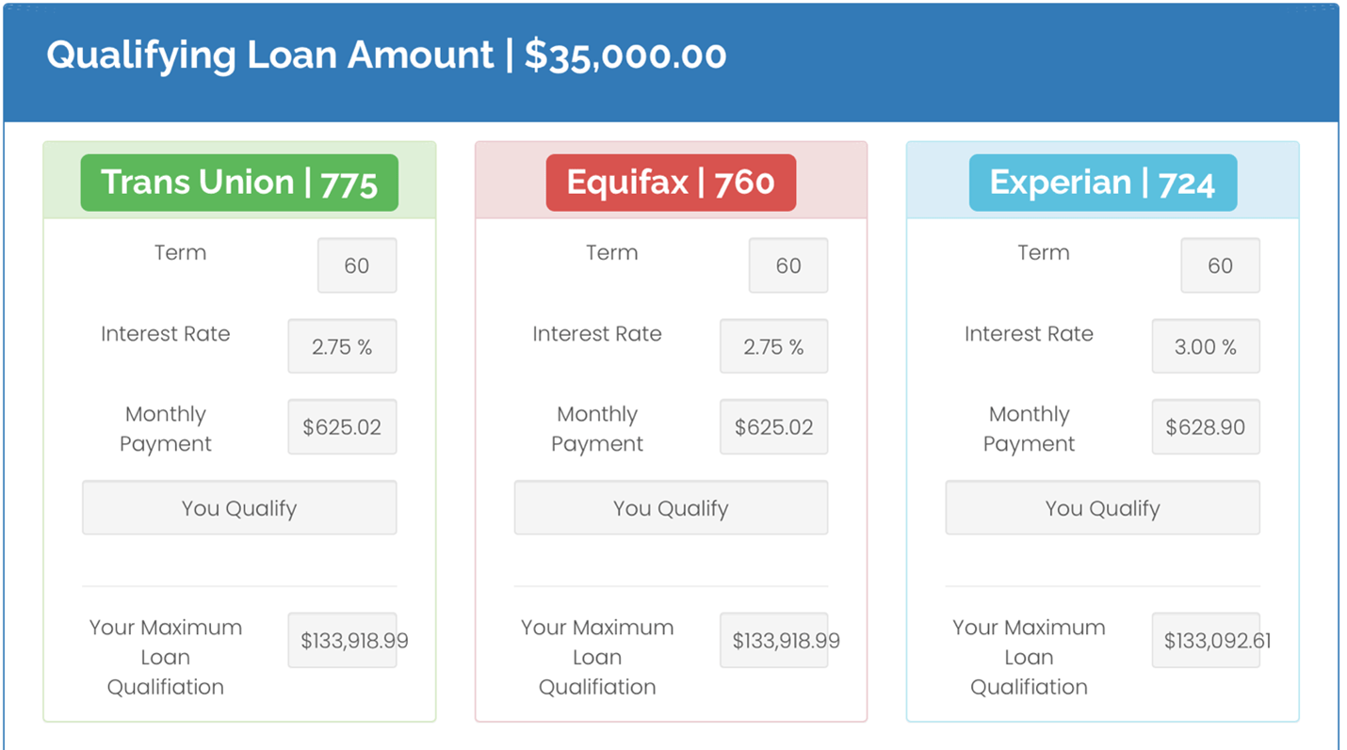
Task: Select the $133,918.99 qualification field under Equifax
Action: [772, 640]
